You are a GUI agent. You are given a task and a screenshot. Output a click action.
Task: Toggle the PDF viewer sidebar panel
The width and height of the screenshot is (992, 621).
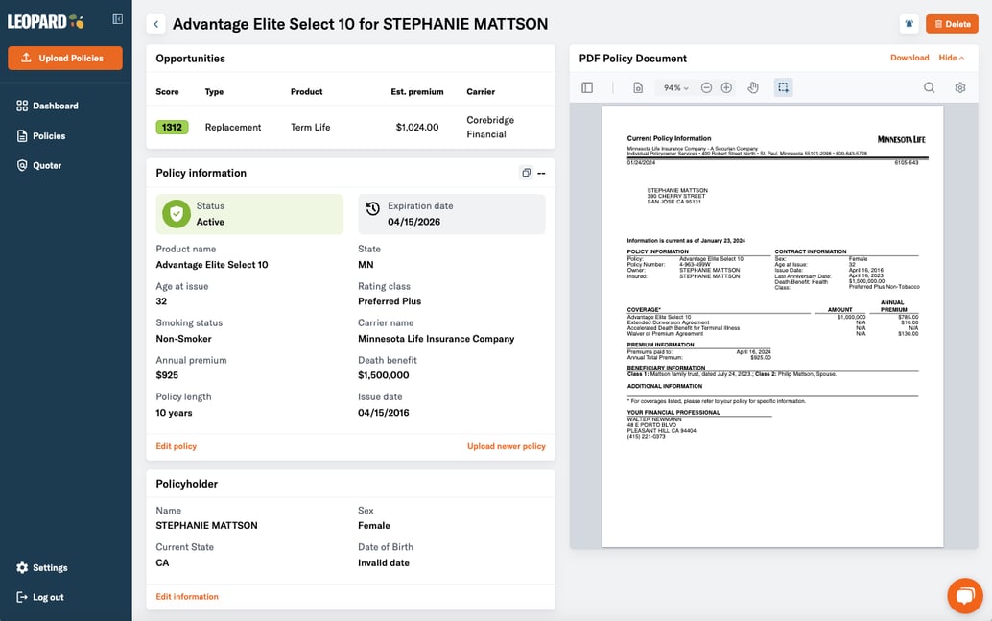click(x=587, y=87)
